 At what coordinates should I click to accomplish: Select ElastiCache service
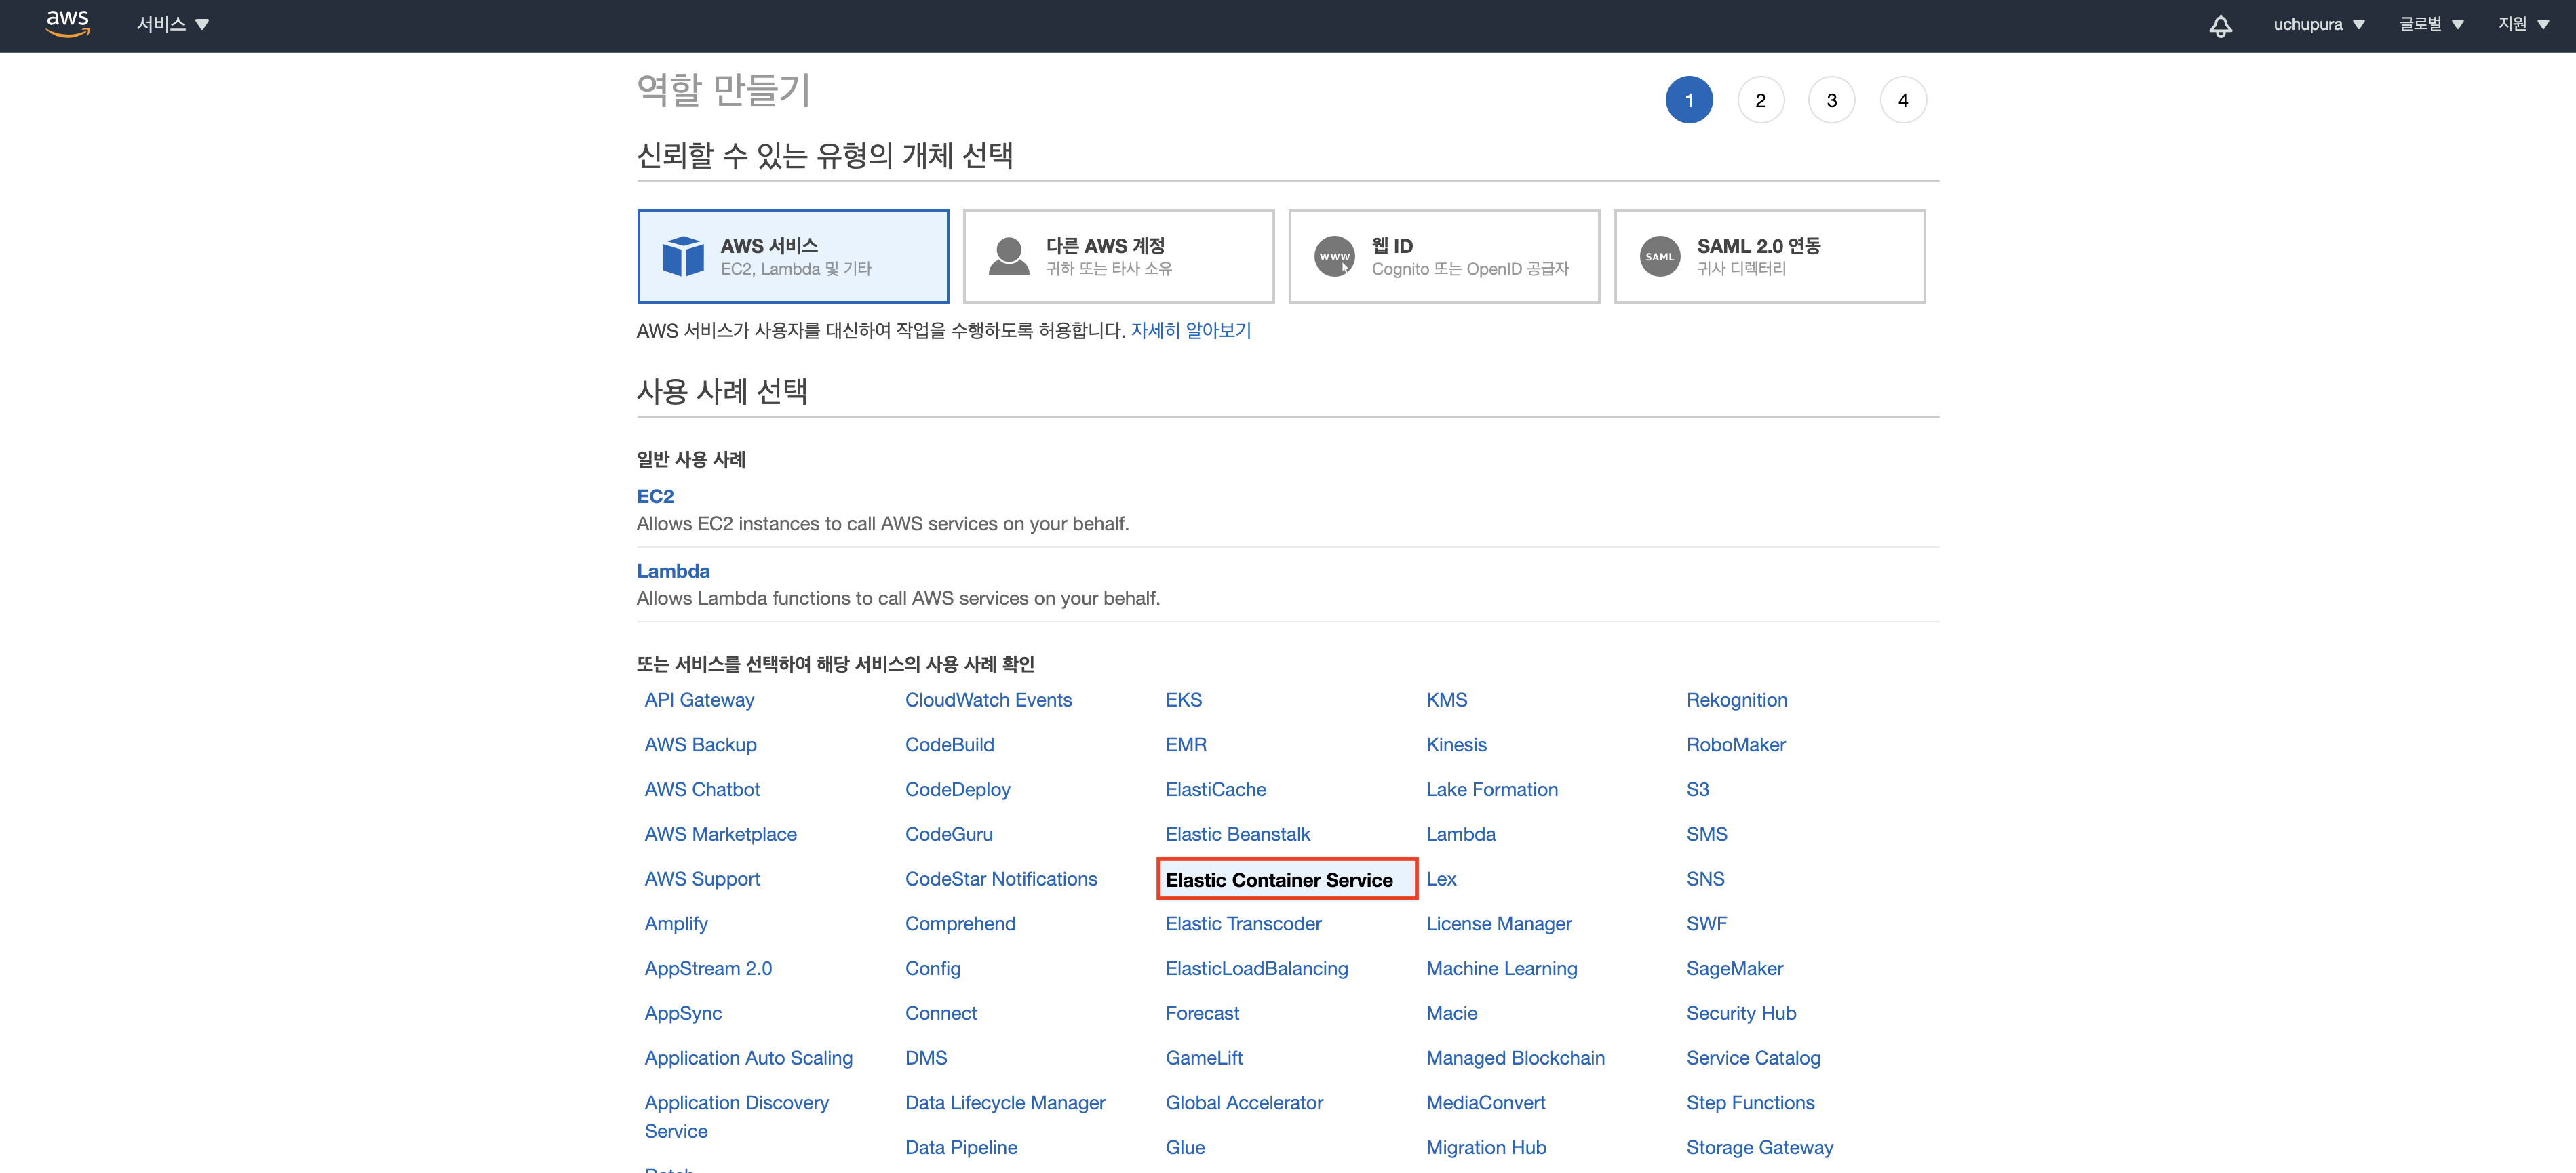pyautogui.click(x=1215, y=789)
